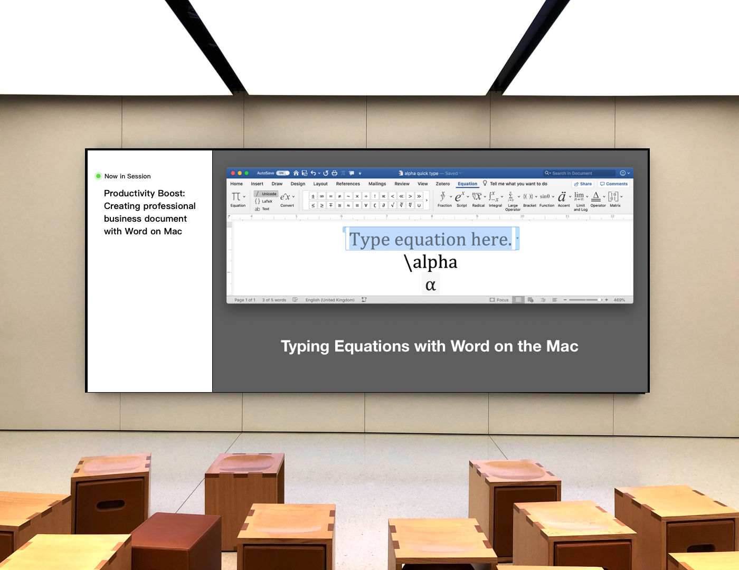Open the Home ribbon tab
The height and width of the screenshot is (570, 739).
(x=236, y=184)
